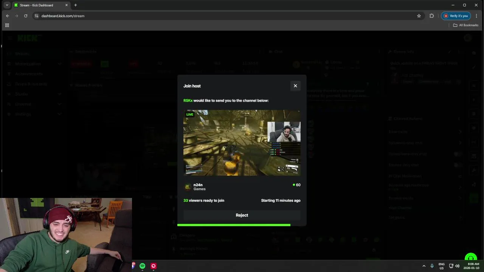484x272 pixels.
Task: Open the tab search dropdown
Action: [7, 5]
